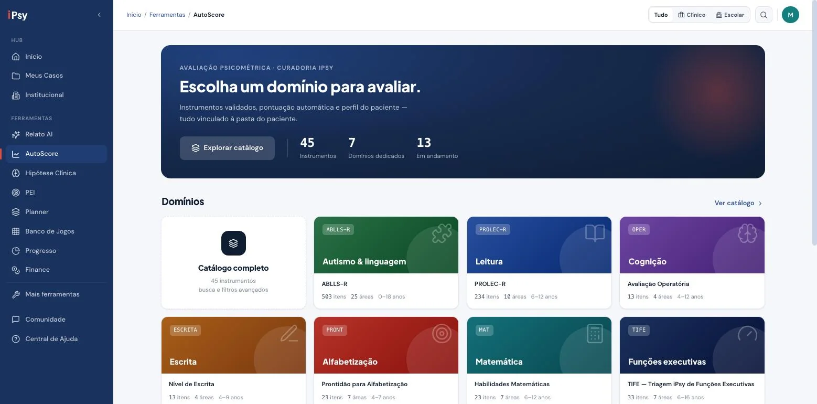Image resolution: width=817 pixels, height=404 pixels.
Task: Click the PEI target icon
Action: coord(16,193)
